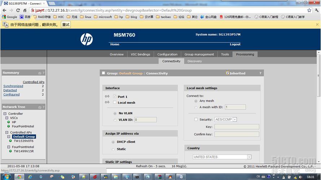Open the Detected APs link
Image resolution: width=321 pixels, height=180 pixels.
tap(10, 90)
